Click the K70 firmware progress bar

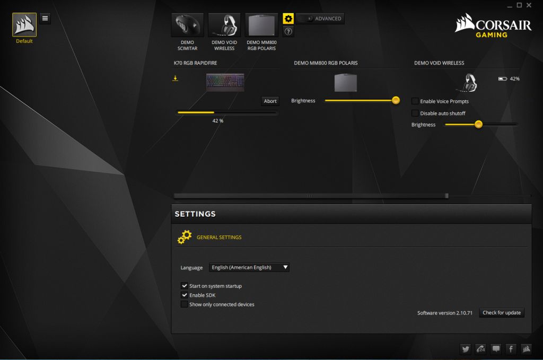click(x=227, y=112)
